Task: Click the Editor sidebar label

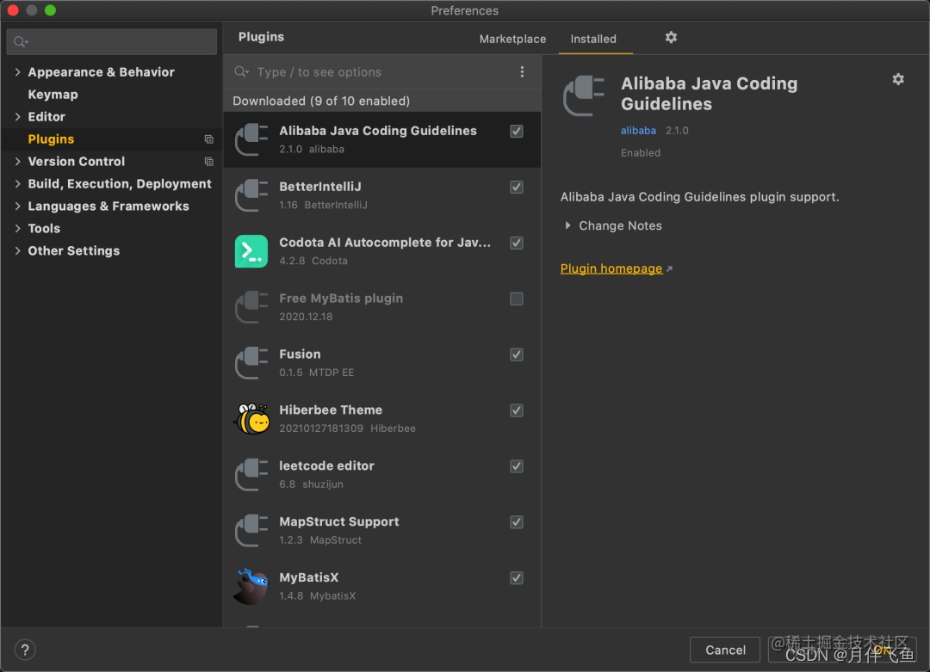Action: pos(46,117)
